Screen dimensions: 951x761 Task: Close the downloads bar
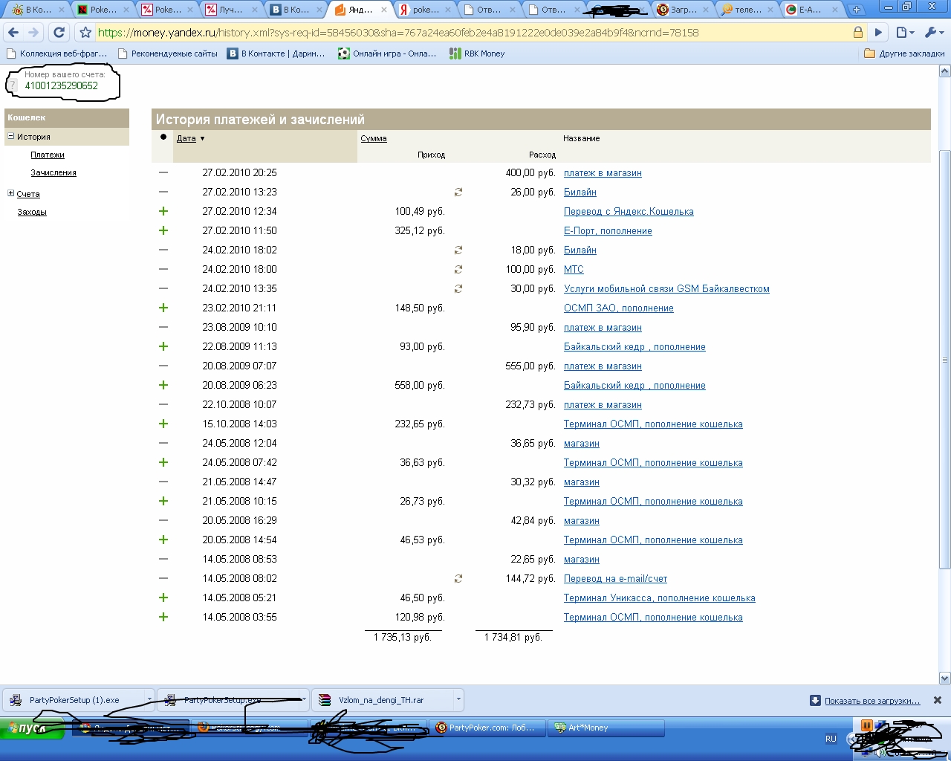click(x=938, y=700)
